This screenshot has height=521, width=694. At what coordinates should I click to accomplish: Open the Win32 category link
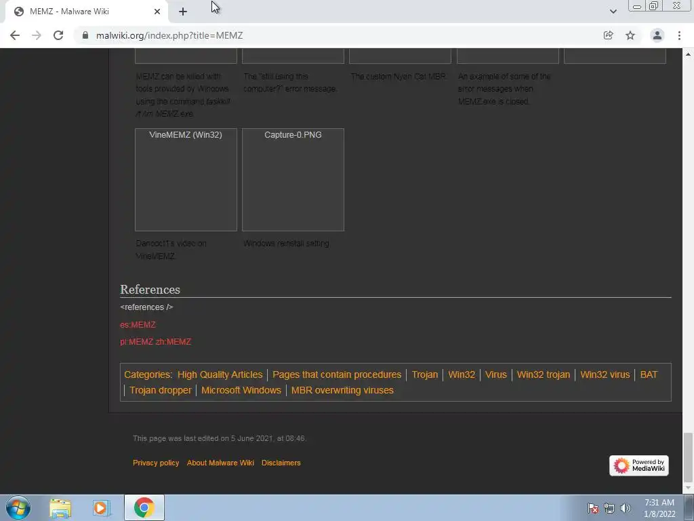pos(462,374)
